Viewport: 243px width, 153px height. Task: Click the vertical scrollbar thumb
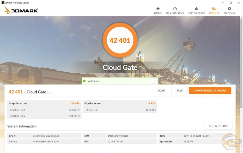click(x=241, y=63)
